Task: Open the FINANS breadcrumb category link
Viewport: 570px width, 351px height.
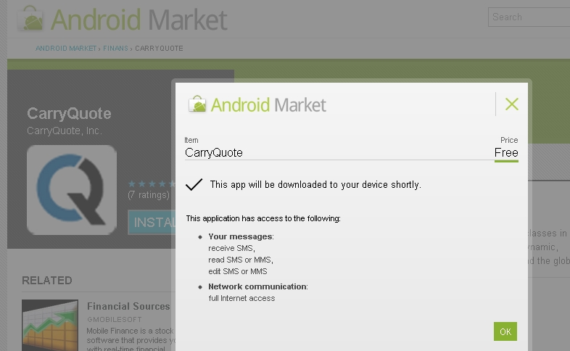Action: click(x=115, y=49)
